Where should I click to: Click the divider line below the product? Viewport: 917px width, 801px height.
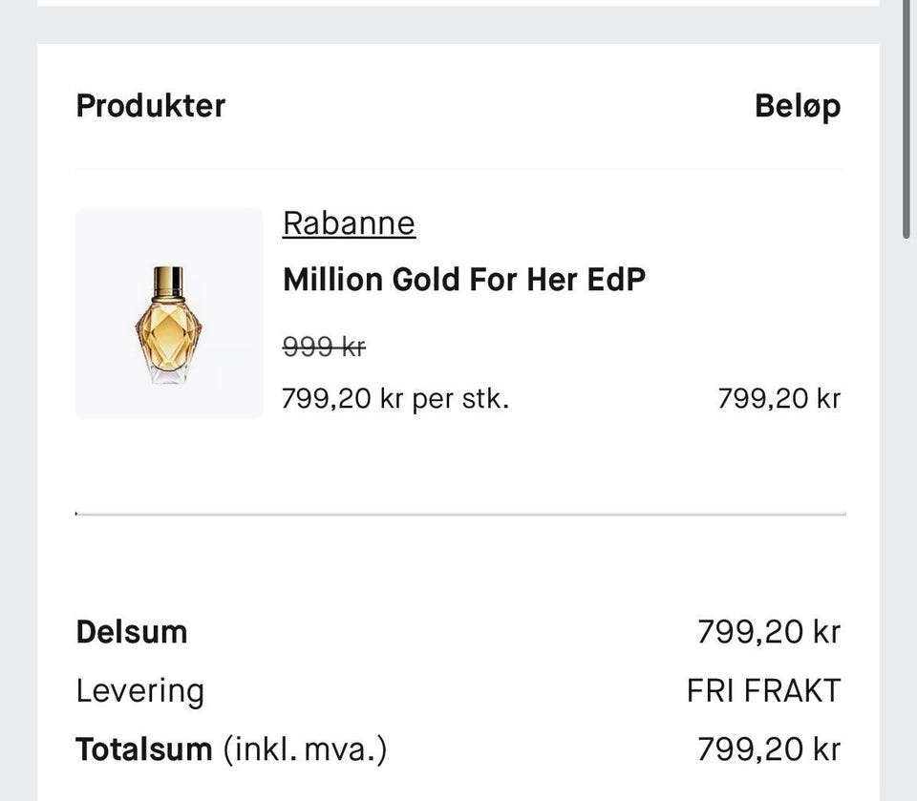click(458, 514)
